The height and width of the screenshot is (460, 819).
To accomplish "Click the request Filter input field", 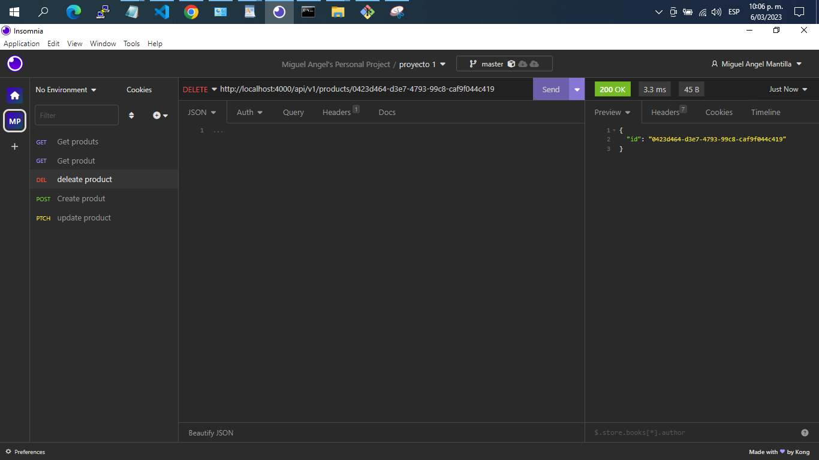I will [x=76, y=115].
